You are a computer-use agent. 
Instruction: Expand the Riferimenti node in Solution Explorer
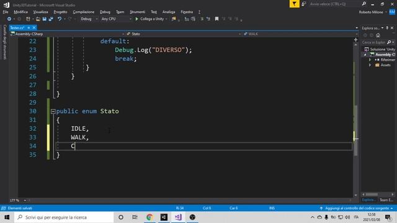370,60
